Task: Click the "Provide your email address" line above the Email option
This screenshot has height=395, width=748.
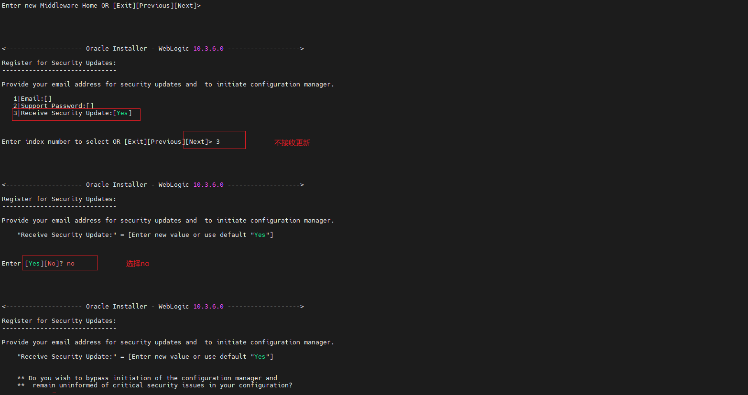Action: point(168,85)
